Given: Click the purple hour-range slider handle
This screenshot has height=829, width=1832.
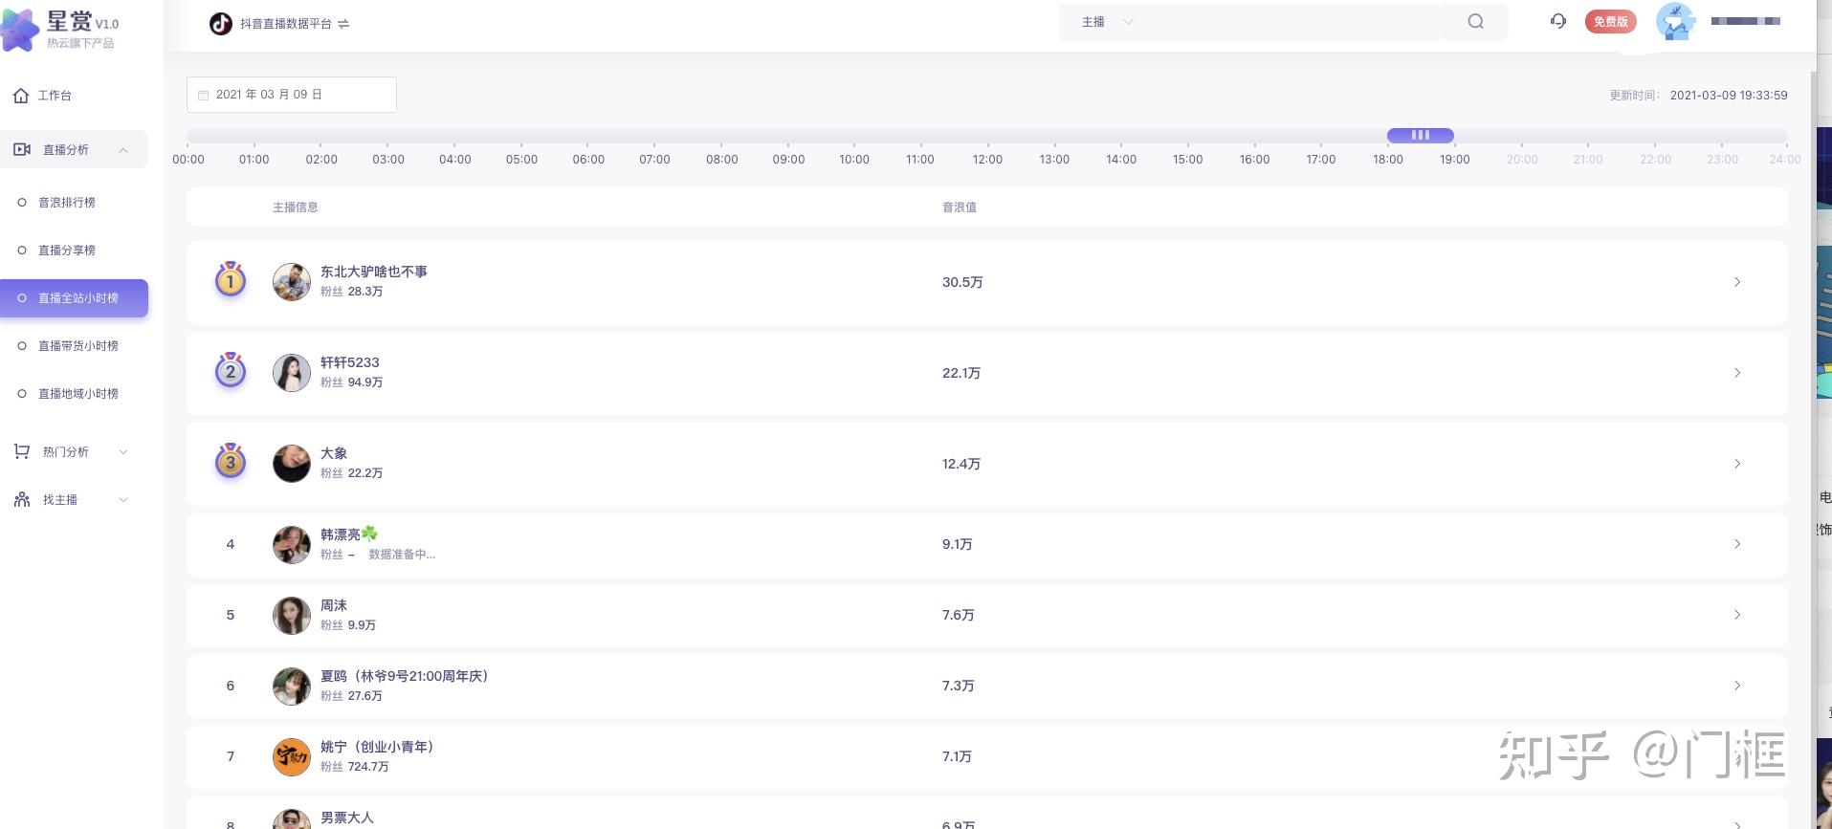Looking at the screenshot, I should [x=1421, y=136].
